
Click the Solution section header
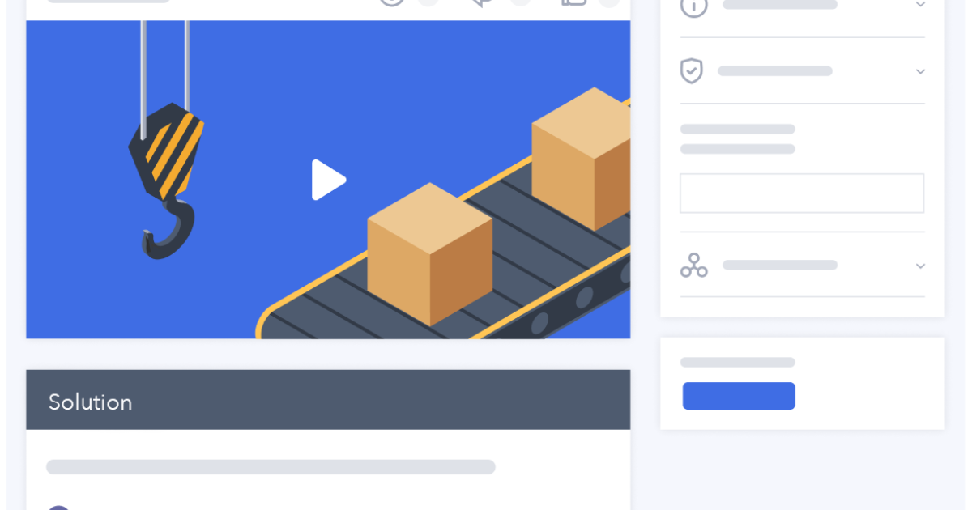coord(328,400)
